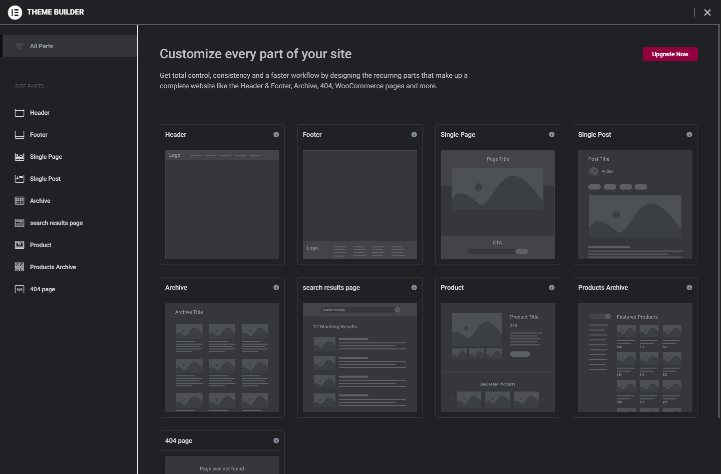Click the Products Archive sidebar icon
This screenshot has height=474, width=721.
pos(19,267)
